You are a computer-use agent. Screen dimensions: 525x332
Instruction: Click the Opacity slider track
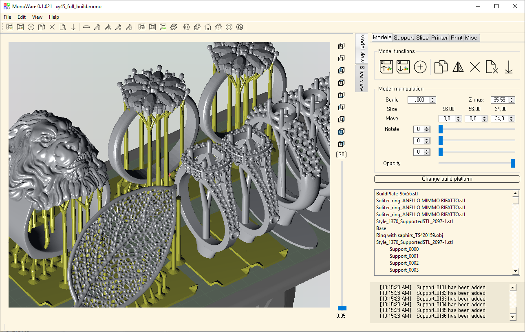click(475, 164)
